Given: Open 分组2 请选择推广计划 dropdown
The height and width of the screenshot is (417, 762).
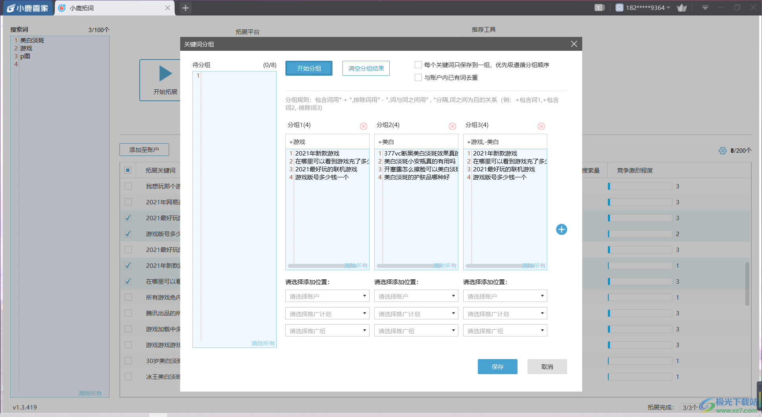Looking at the screenshot, I should point(416,313).
